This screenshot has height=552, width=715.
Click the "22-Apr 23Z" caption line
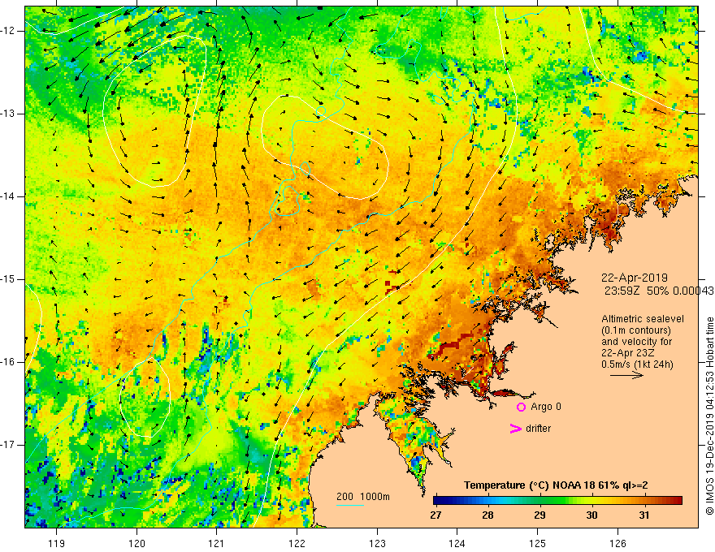[x=626, y=353]
